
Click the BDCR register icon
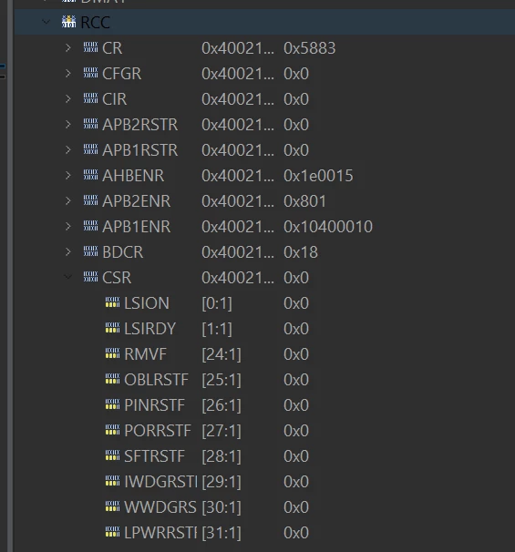point(90,251)
